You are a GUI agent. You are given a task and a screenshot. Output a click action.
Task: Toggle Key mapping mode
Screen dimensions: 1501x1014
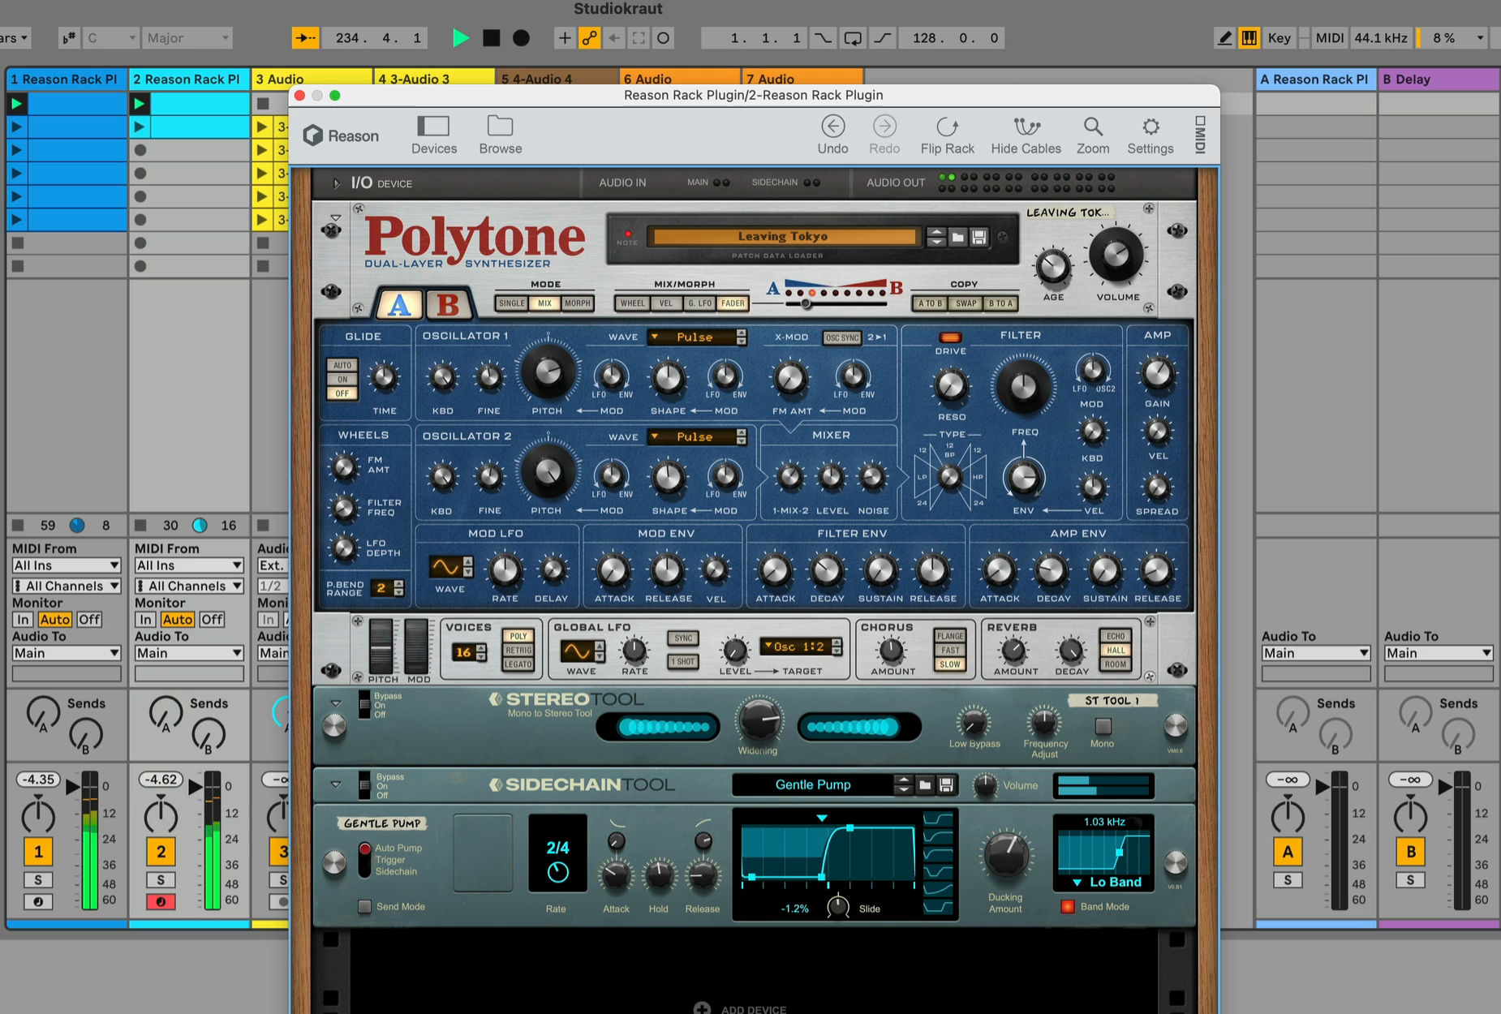[x=1279, y=38]
